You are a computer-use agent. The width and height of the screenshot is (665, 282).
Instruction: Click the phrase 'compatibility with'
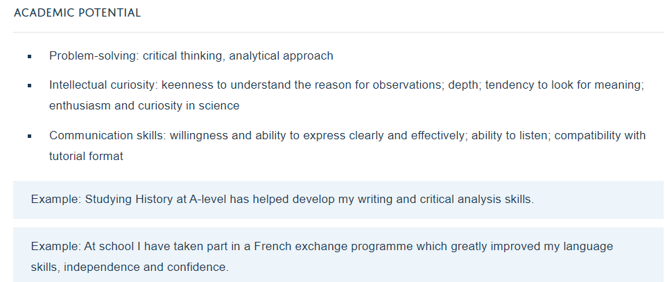(600, 136)
